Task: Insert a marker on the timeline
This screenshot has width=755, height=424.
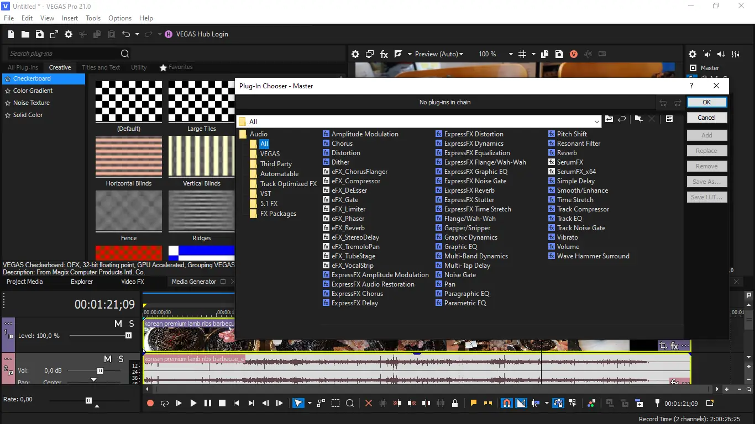Action: pyautogui.click(x=474, y=404)
